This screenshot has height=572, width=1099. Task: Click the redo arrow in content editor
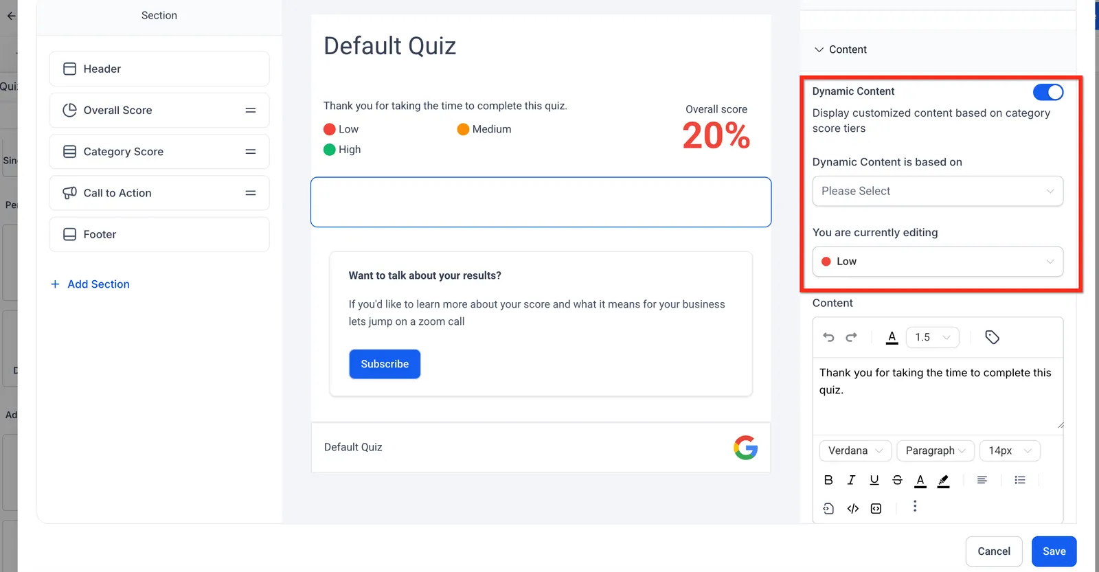(x=851, y=337)
